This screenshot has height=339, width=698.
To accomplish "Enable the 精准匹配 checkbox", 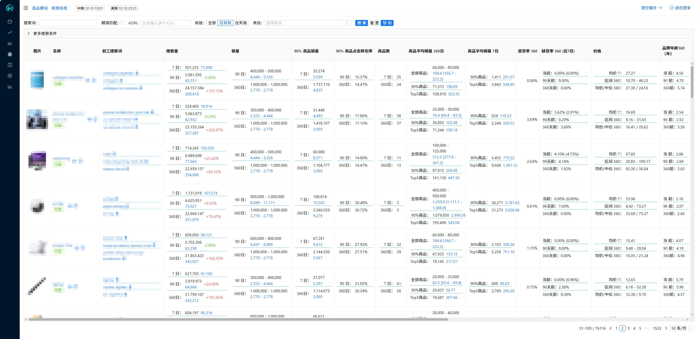I will [123, 23].
